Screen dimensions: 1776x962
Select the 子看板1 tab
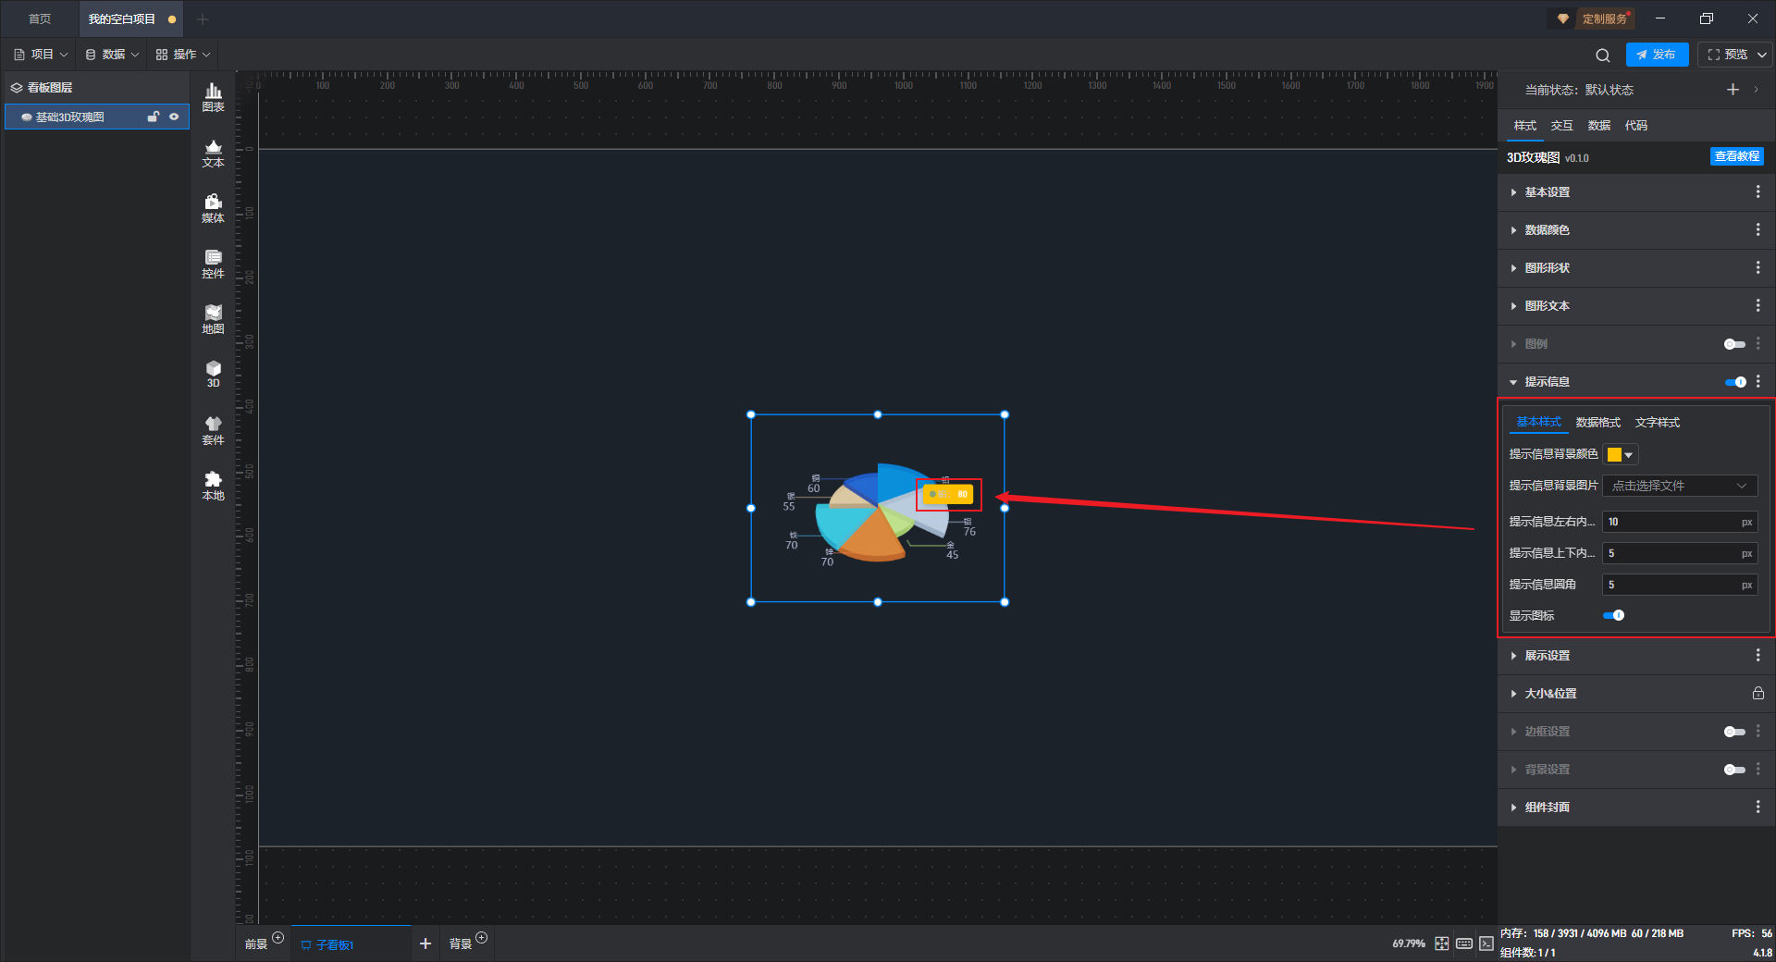351,944
